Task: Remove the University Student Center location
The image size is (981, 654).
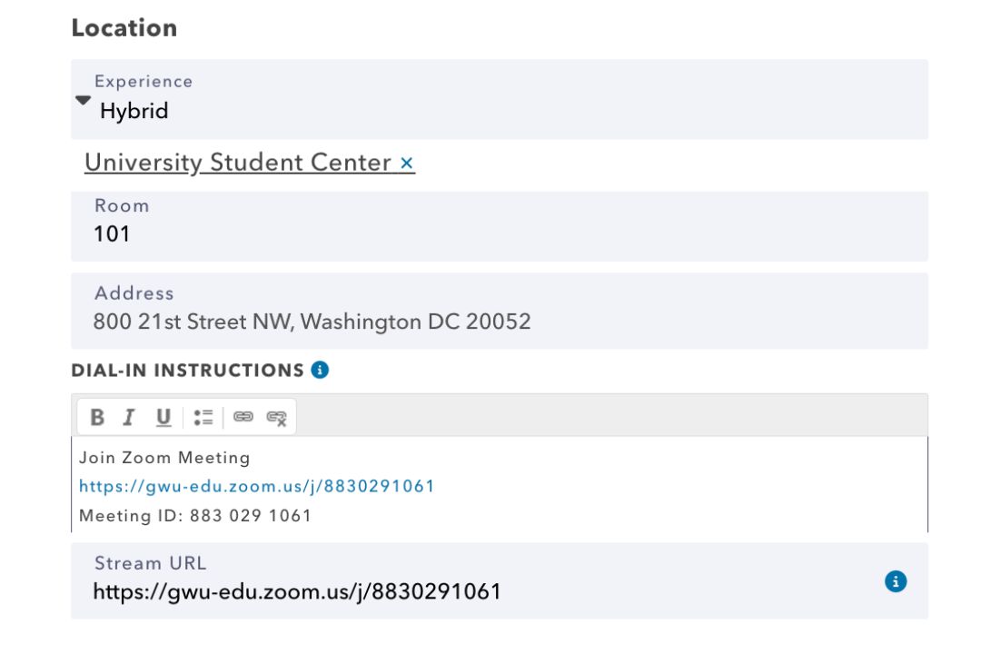Action: 406,163
